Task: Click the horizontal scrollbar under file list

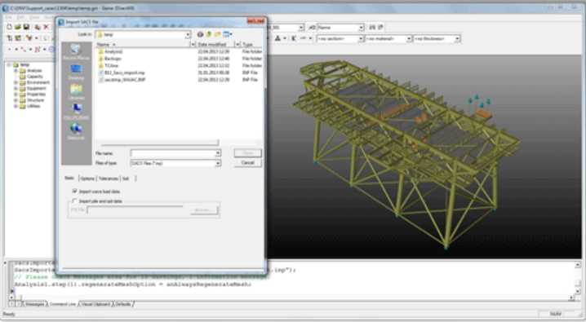Action: tap(160, 143)
